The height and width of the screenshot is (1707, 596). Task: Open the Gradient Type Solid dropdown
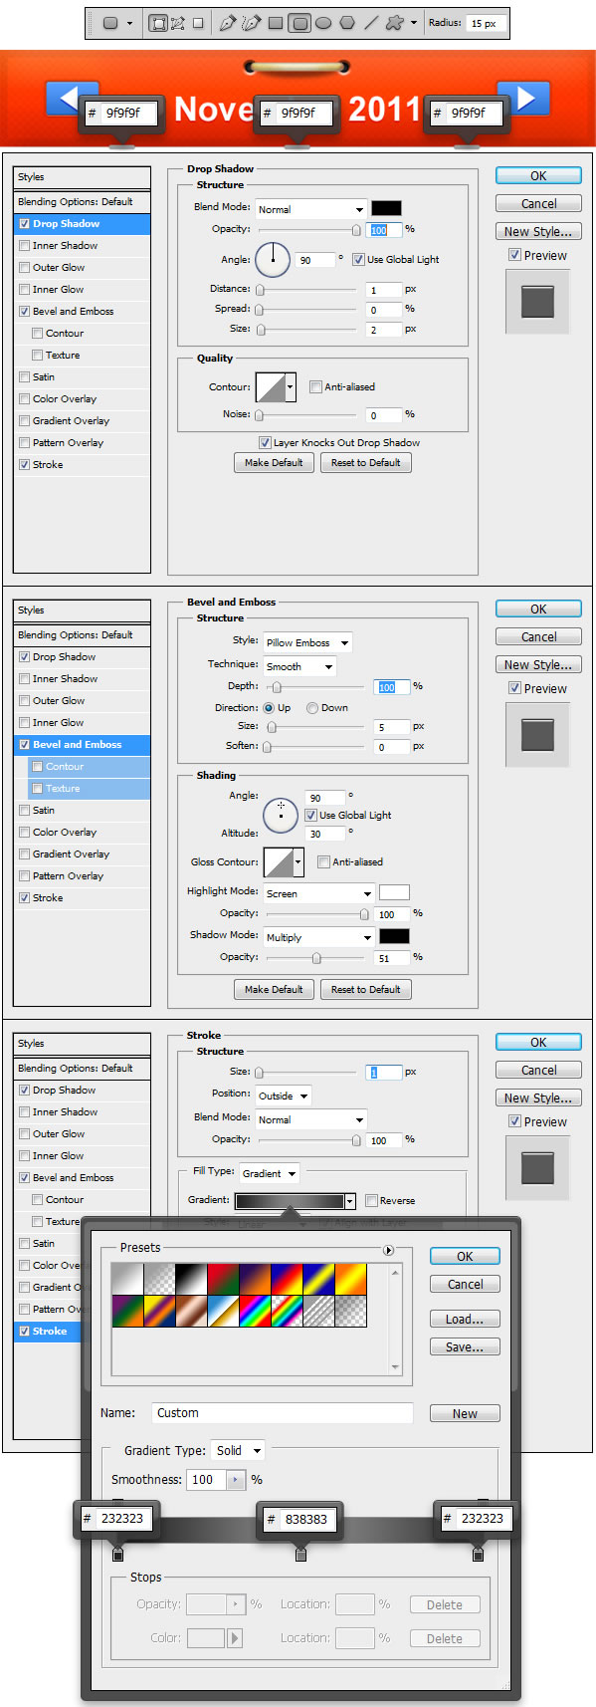(239, 1451)
